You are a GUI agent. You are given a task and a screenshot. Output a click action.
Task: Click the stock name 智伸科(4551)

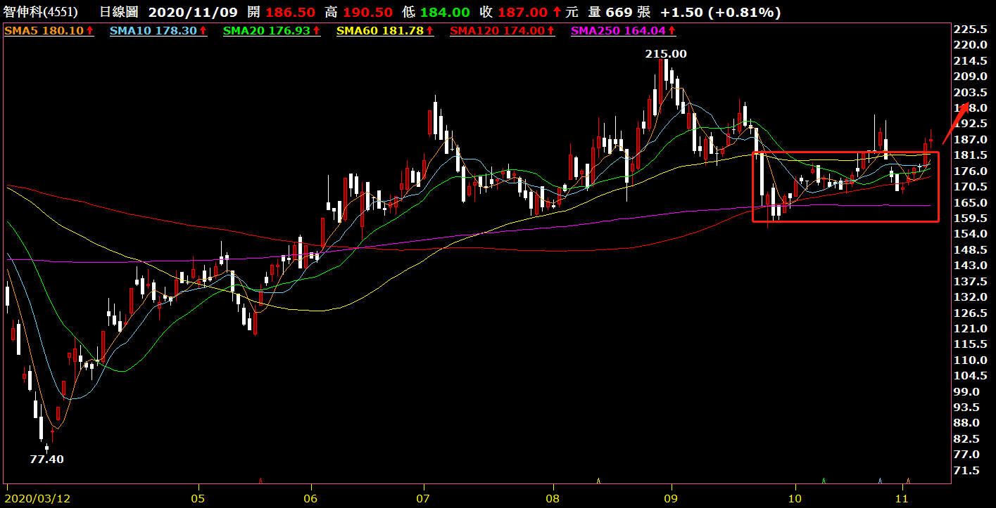[x=41, y=13]
